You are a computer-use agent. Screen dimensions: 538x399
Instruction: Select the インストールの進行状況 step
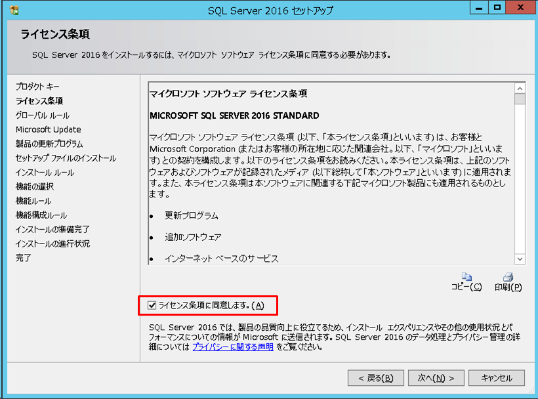coord(53,244)
